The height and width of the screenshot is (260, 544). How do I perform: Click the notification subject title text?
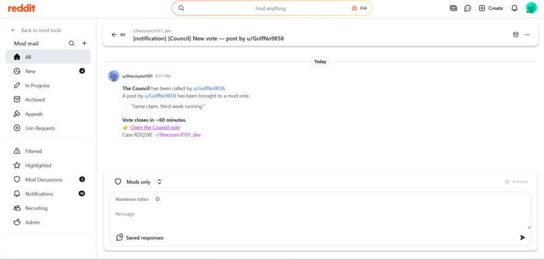[208, 38]
